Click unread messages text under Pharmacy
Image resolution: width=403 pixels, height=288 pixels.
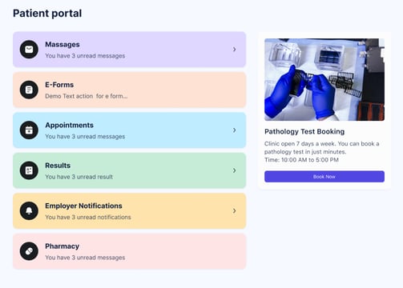click(x=85, y=258)
